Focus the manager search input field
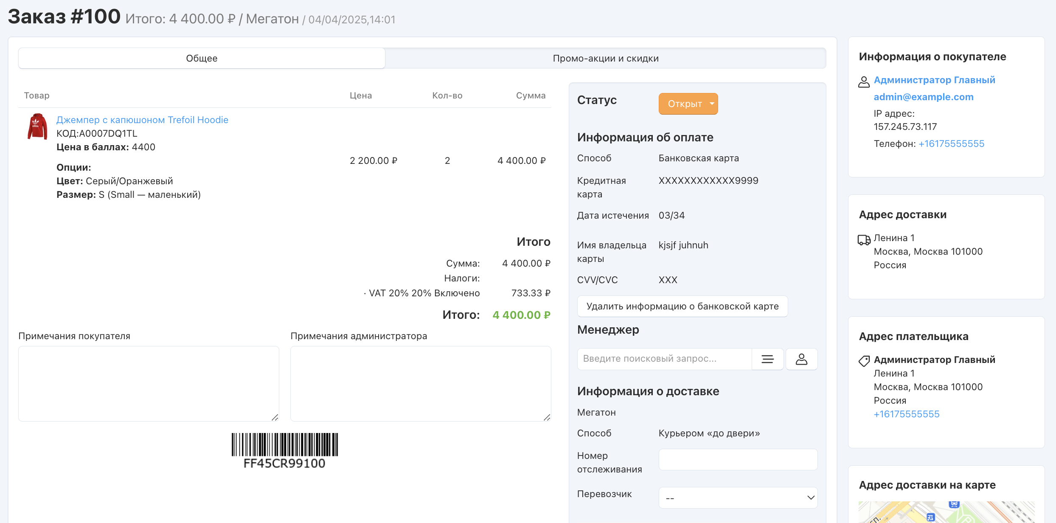Image resolution: width=1056 pixels, height=523 pixels. 664,359
